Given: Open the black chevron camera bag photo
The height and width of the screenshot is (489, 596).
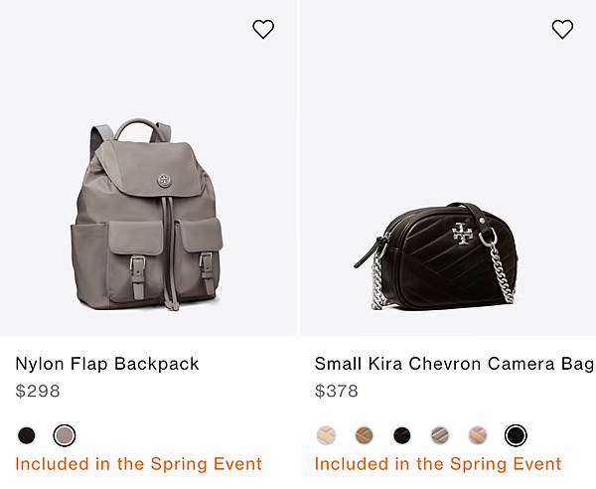Looking at the screenshot, I should pos(436,256).
